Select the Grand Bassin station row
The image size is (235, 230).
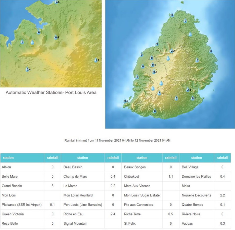pyautogui.click(x=22, y=186)
